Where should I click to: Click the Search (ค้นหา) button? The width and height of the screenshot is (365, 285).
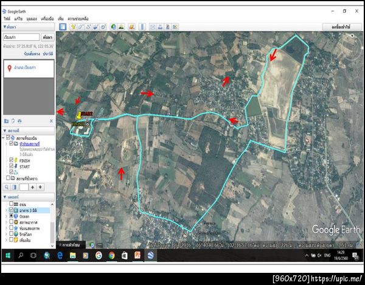(47, 37)
